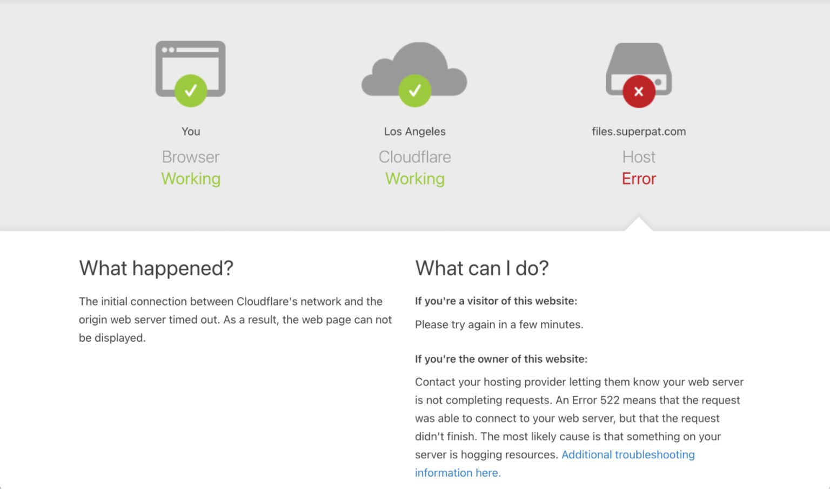Click the red 'Error' status text
830x489 pixels.
[639, 179]
